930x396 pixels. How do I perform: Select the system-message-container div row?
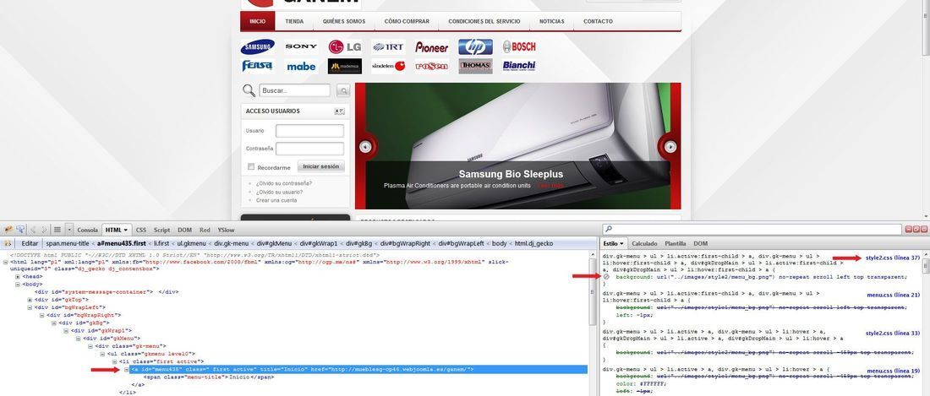(107, 292)
